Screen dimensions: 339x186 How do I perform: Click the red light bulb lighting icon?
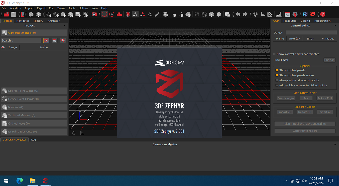pyautogui.click(x=128, y=14)
